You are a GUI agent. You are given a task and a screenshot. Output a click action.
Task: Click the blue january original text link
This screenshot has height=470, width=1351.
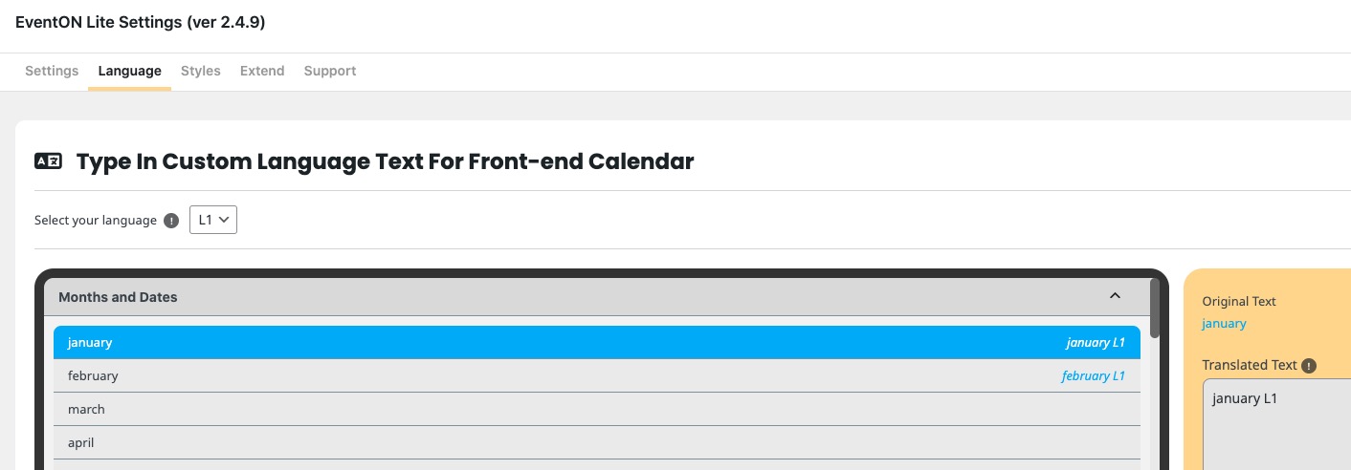[1224, 323]
